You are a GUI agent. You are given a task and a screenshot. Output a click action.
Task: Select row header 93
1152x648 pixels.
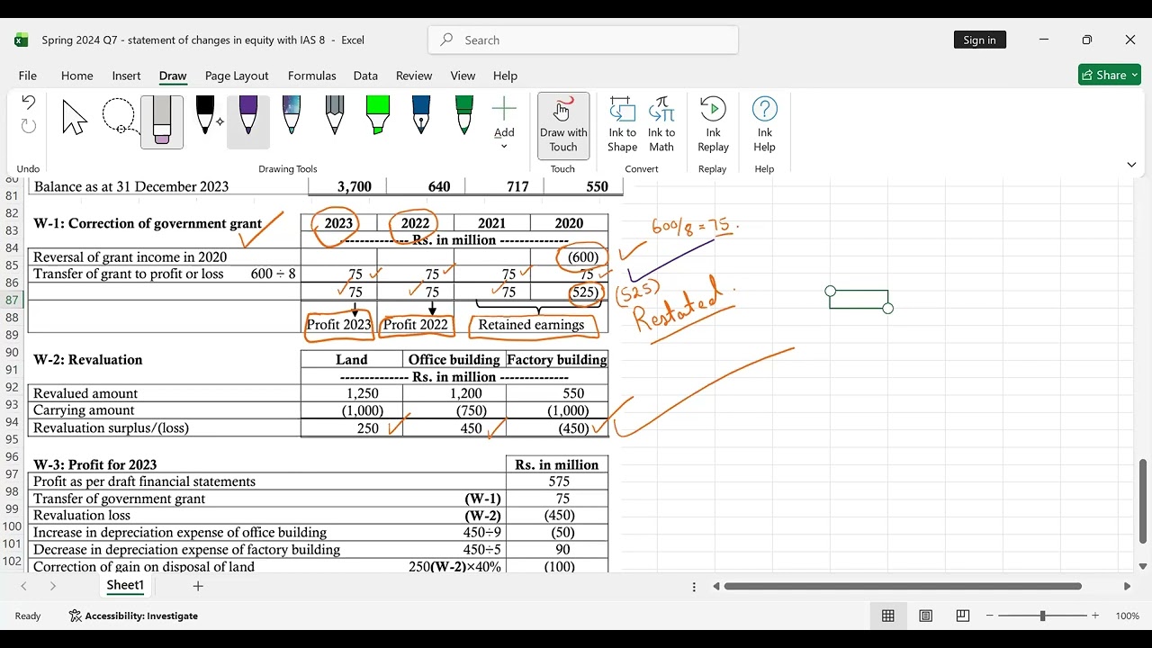12,404
